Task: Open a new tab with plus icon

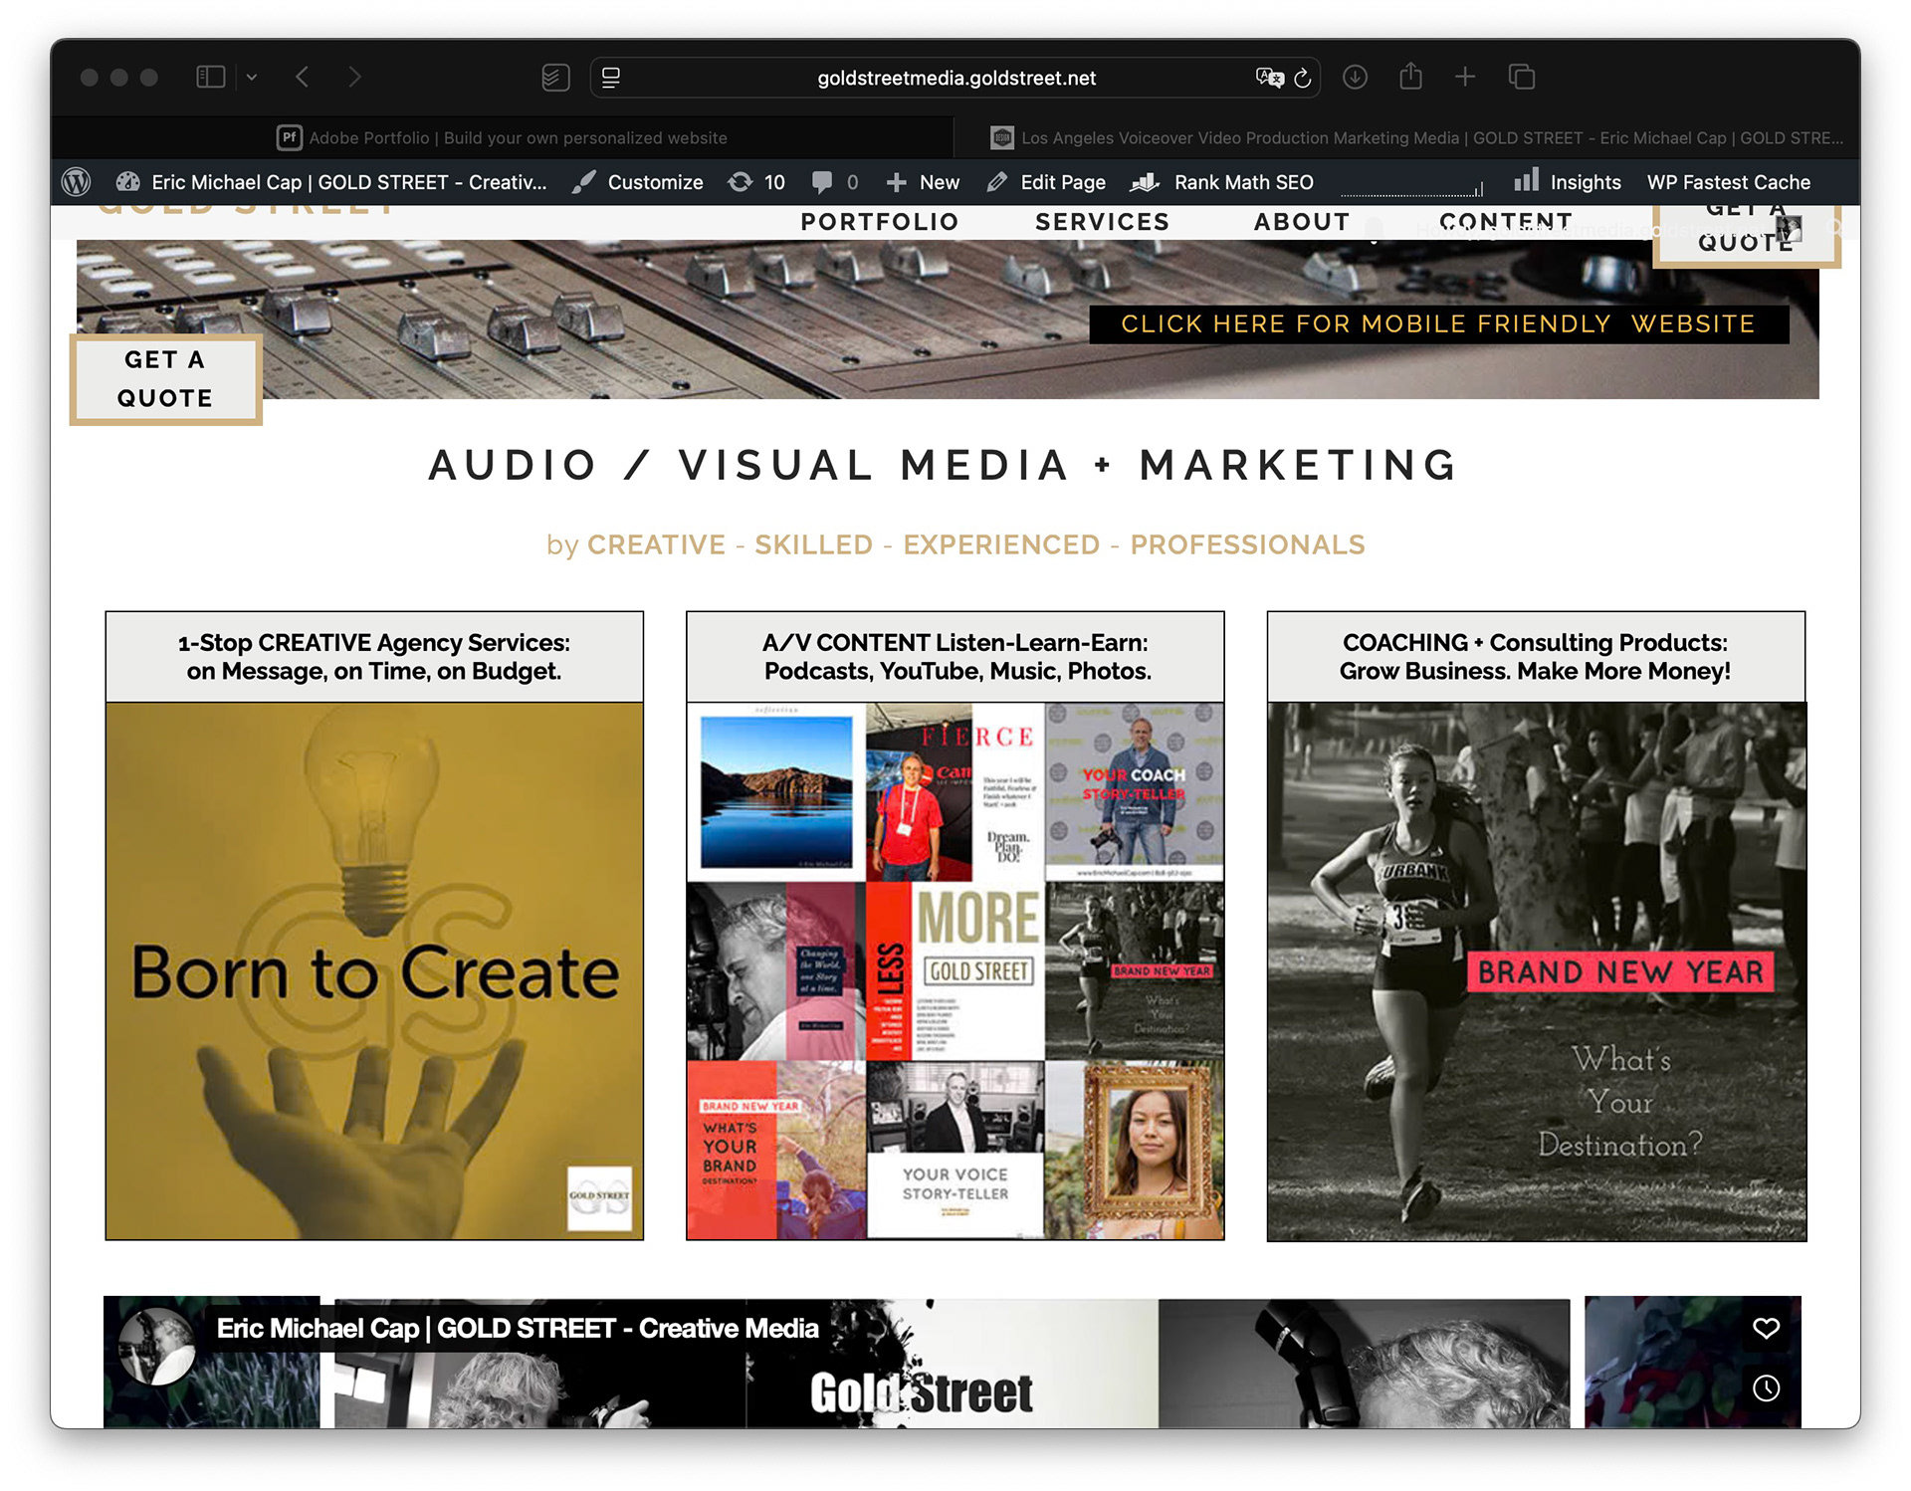Action: click(1465, 77)
